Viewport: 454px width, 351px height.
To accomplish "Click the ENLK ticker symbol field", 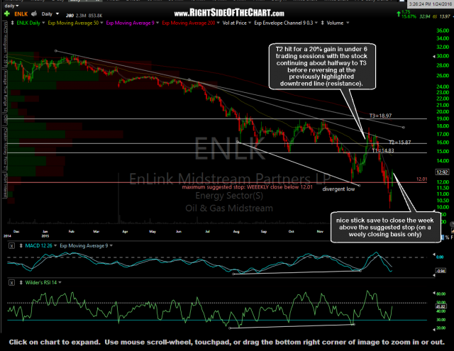I will (21, 13).
